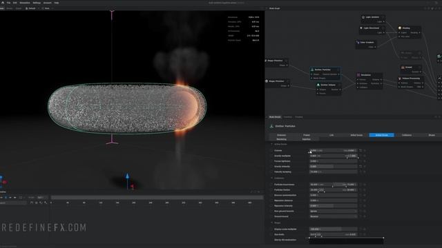The image size is (442, 248).
Task: Open the Edit menu
Action: tap(15, 3)
